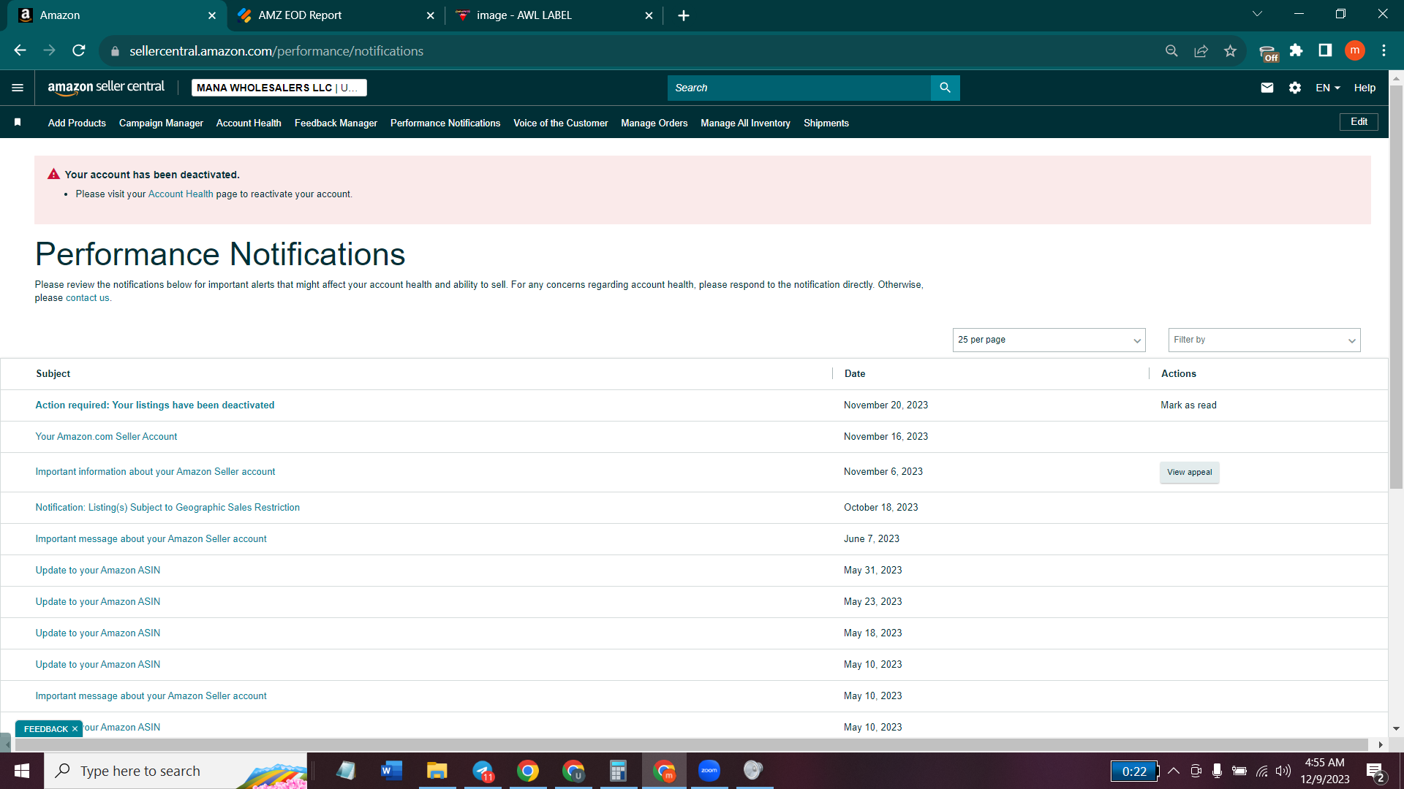Go back with the browser back arrow
Viewport: 1404px width, 789px height.
20,50
